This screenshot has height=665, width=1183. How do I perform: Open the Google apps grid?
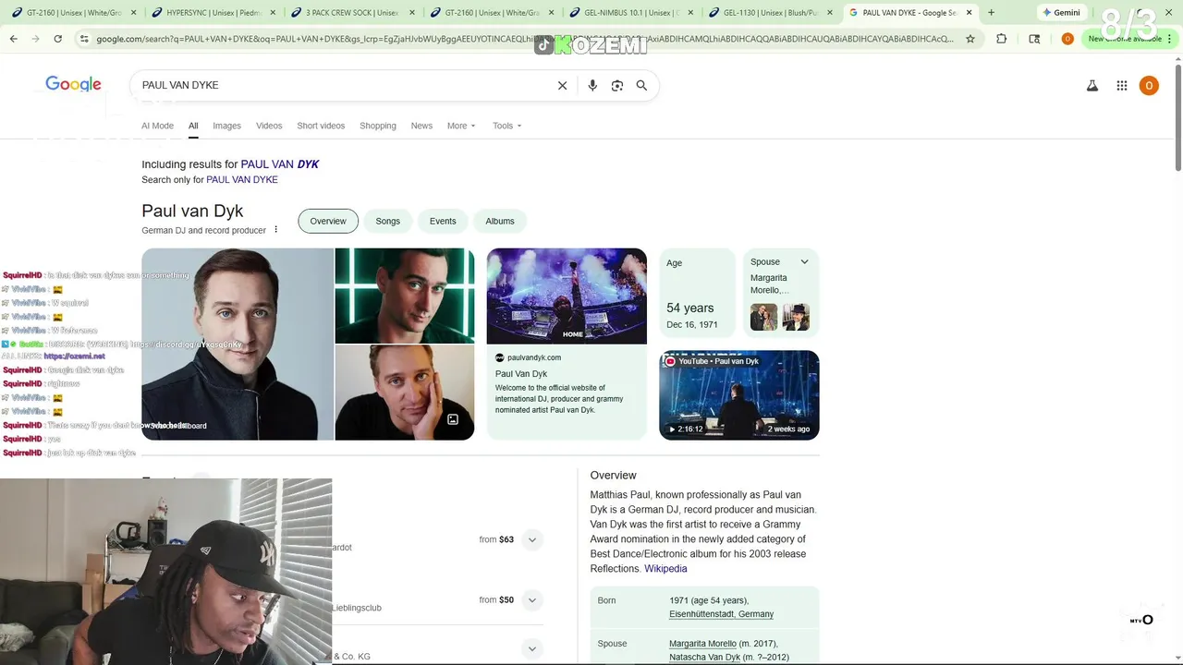(1121, 86)
